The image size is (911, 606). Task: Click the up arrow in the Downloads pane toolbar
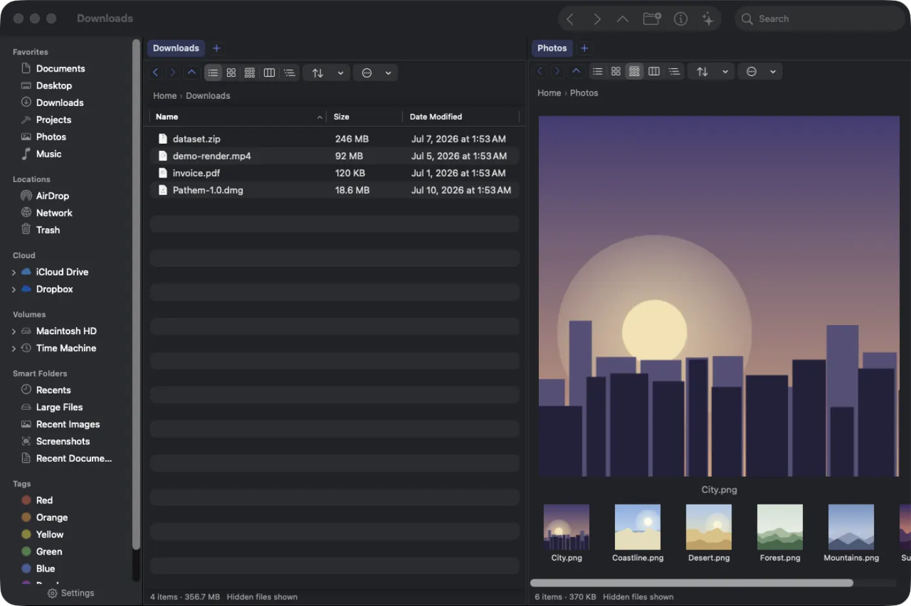192,73
